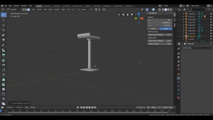Jump to timeline end frame button

click(95, 107)
